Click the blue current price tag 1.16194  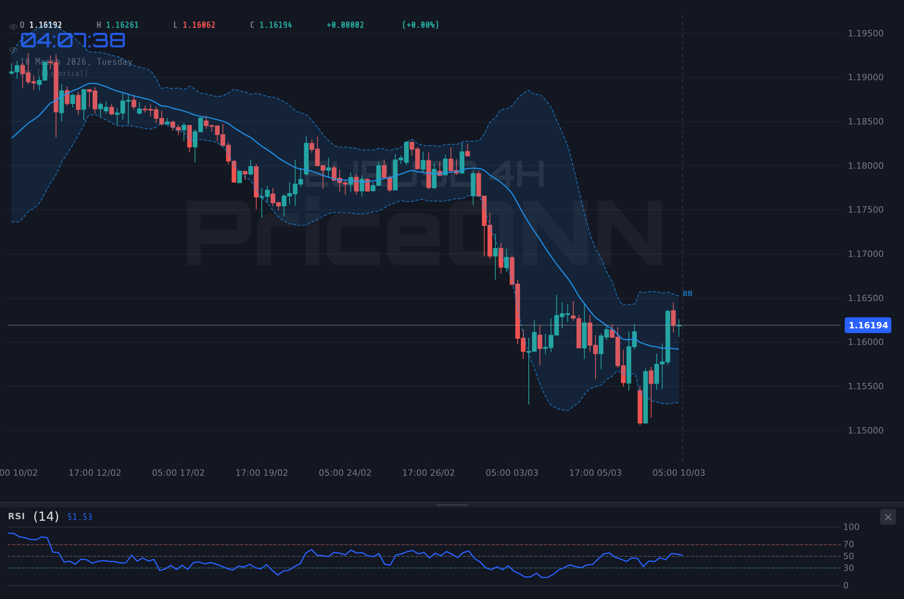(x=868, y=325)
